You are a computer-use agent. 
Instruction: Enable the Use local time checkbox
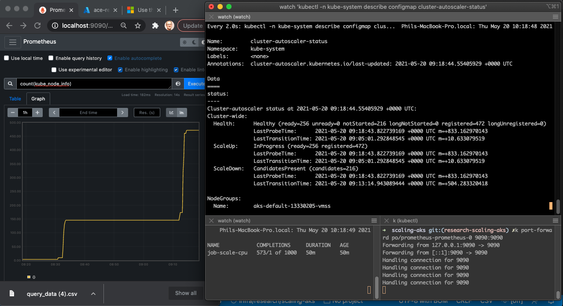pos(6,58)
